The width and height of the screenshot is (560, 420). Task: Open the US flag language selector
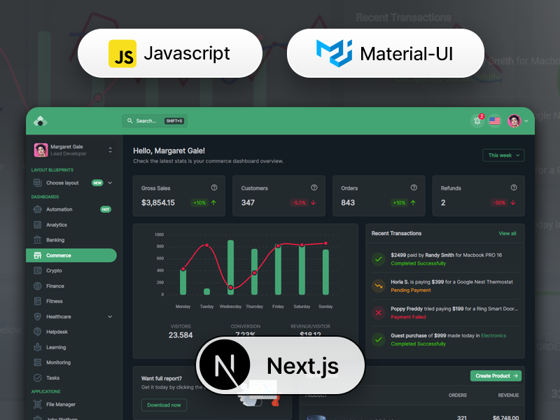[x=495, y=120]
